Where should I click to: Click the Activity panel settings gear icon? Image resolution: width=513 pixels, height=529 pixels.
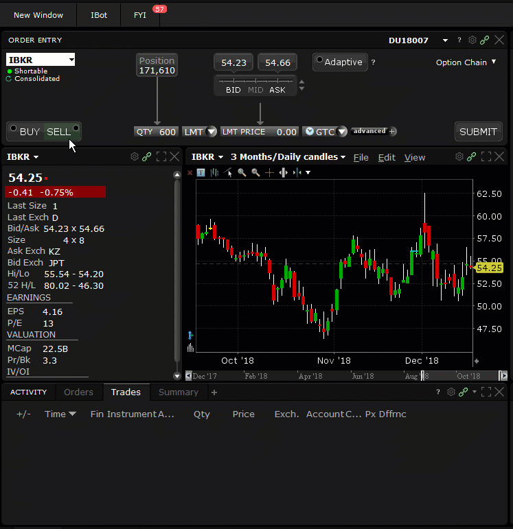pyautogui.click(x=451, y=392)
